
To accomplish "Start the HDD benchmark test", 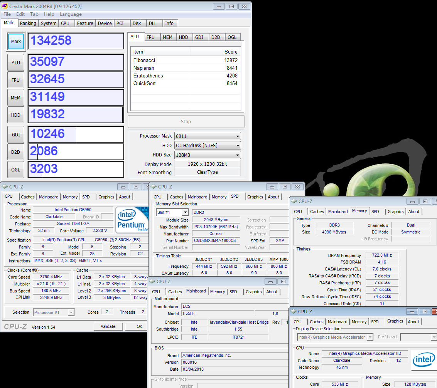I will [x=16, y=115].
